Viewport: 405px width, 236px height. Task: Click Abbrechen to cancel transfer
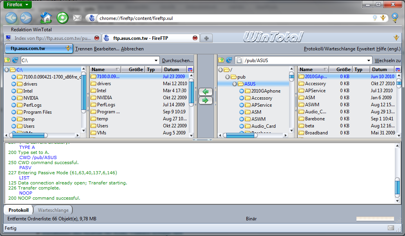pyautogui.click(x=132, y=49)
